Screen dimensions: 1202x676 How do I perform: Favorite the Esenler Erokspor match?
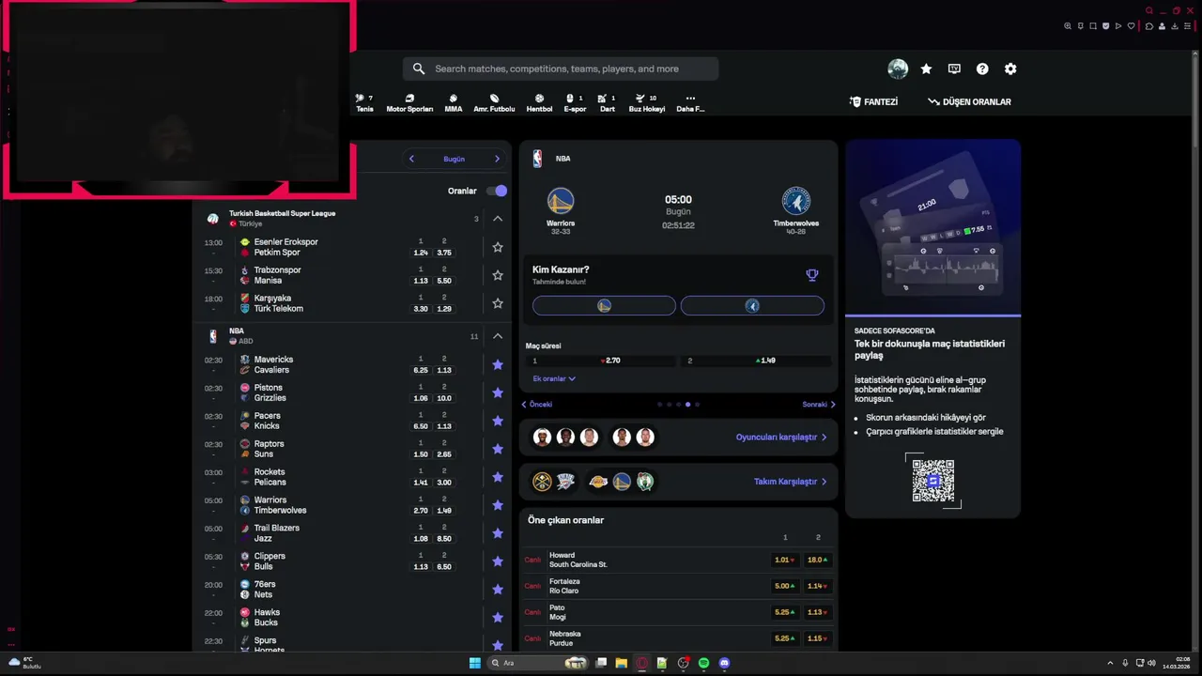[498, 247]
